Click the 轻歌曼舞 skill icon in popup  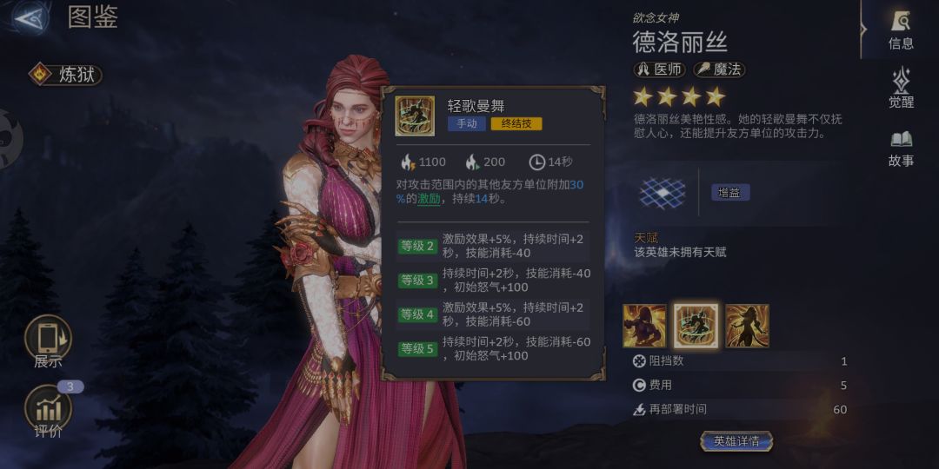pyautogui.click(x=415, y=116)
